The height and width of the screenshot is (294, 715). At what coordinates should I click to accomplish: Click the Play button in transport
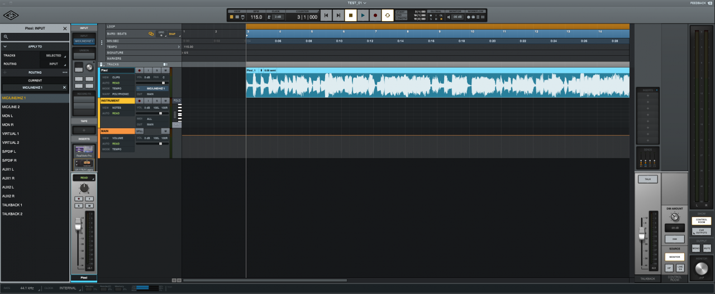[363, 16]
